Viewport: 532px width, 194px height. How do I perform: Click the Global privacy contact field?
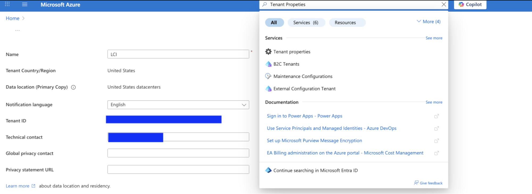[x=178, y=153]
